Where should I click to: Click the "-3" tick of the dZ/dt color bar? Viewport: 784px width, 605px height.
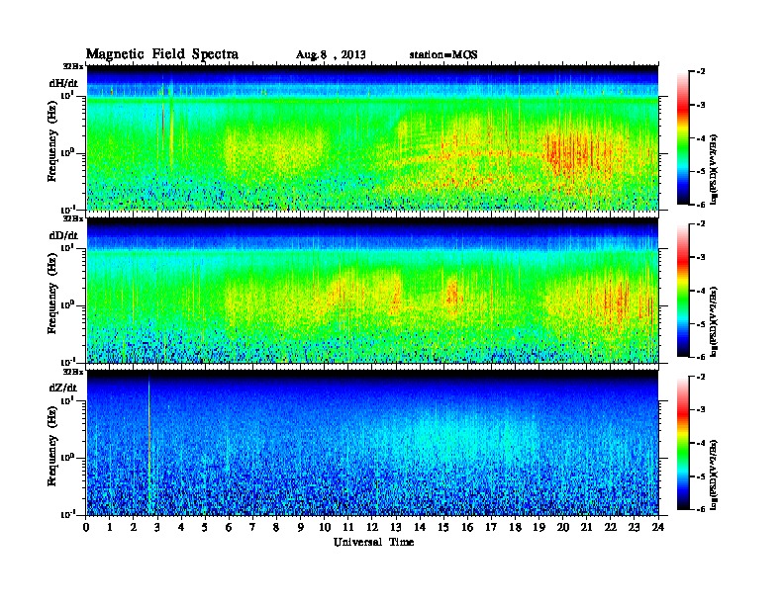[701, 409]
